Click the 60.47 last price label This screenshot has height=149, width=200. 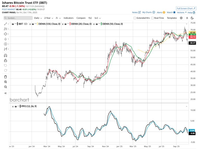point(192,43)
